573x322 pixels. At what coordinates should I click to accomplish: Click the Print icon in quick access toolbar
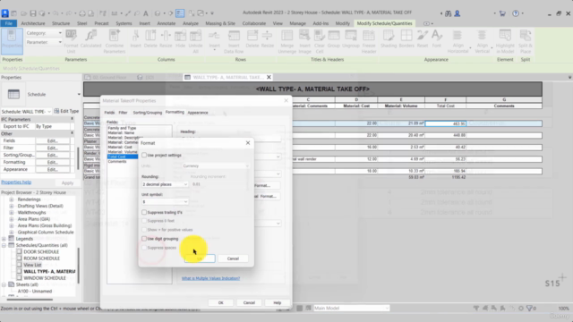click(82, 13)
